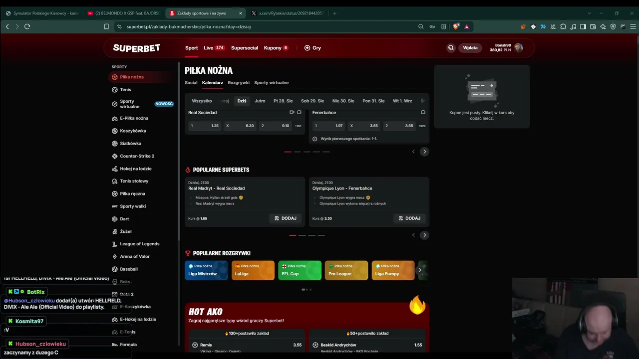Open a new browser tab
The height and width of the screenshot is (359, 639).
(334, 13)
